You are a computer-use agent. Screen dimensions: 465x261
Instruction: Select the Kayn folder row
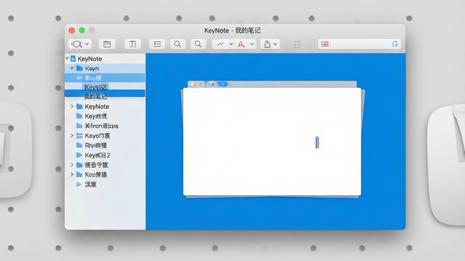coord(105,68)
